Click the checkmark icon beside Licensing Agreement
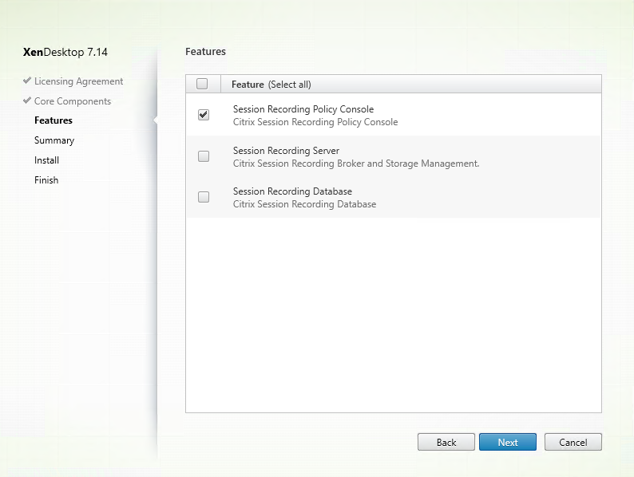Image resolution: width=634 pixels, height=477 pixels. 28,81
